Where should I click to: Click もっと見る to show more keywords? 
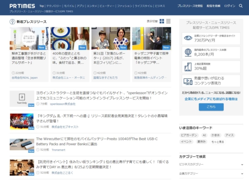coord(217,142)
